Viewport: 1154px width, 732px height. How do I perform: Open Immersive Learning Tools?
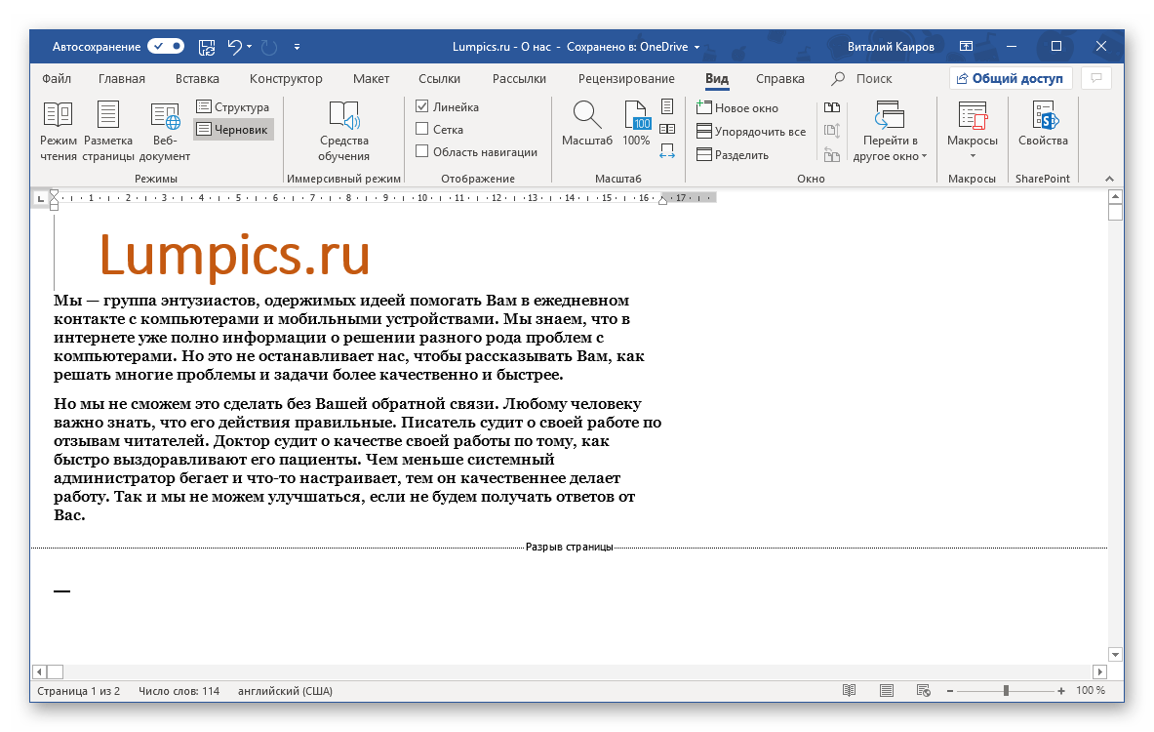pyautogui.click(x=343, y=131)
